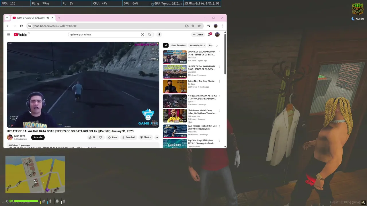This screenshot has width=367, height=206.
Task: Share the video
Action: [x=112, y=137]
